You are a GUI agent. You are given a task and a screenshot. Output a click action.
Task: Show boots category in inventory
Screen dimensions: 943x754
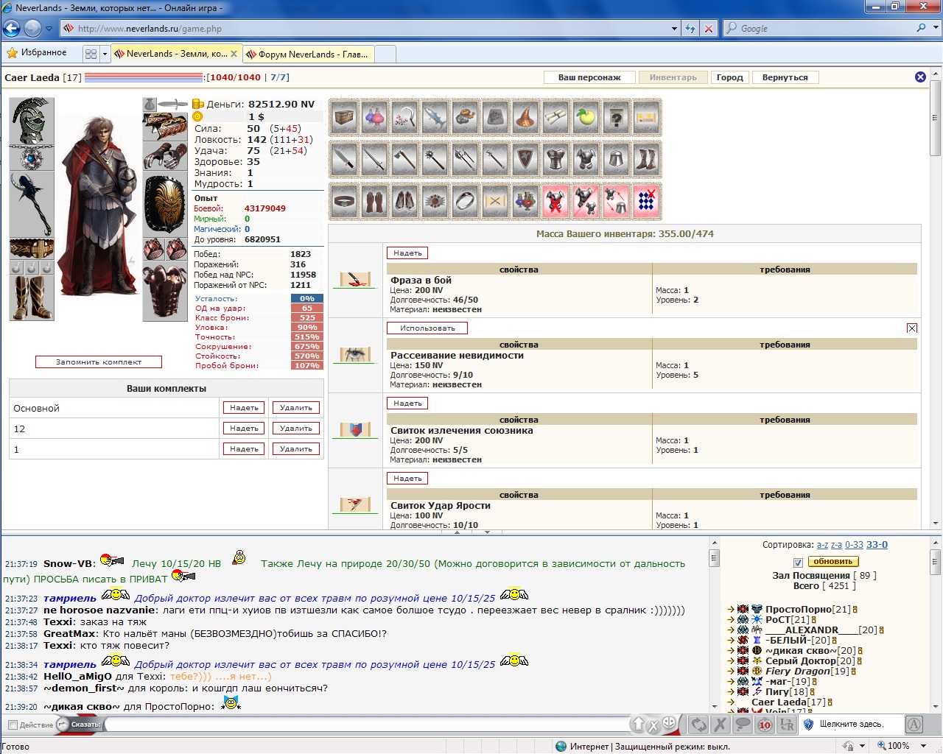point(646,159)
